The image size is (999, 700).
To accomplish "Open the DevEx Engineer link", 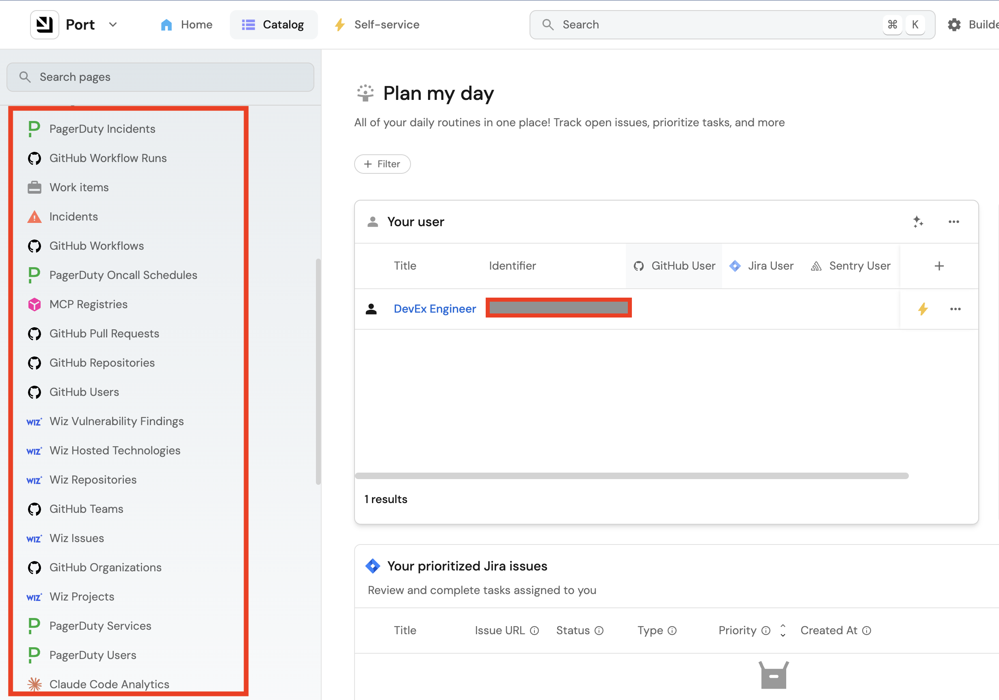I will (x=435, y=309).
